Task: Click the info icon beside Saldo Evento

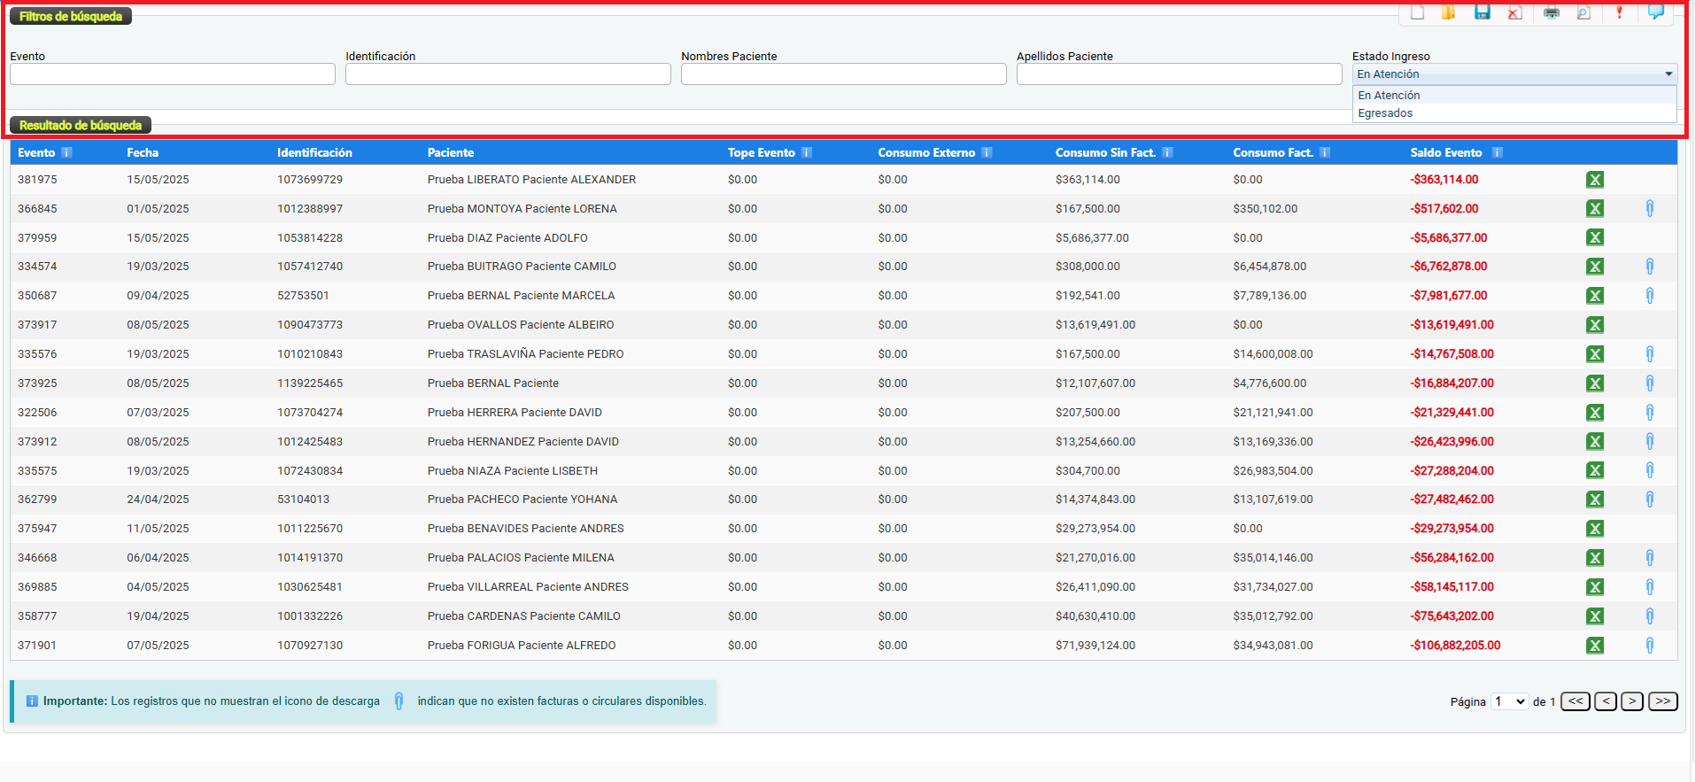Action: pyautogui.click(x=1497, y=152)
